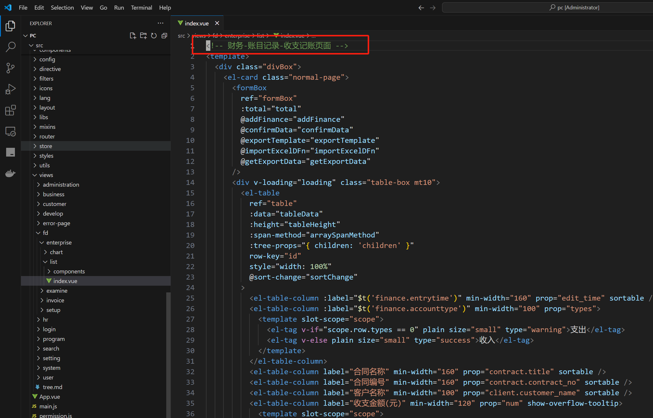The height and width of the screenshot is (418, 653).
Task: Refresh the Explorer file tree
Action: [x=154, y=36]
